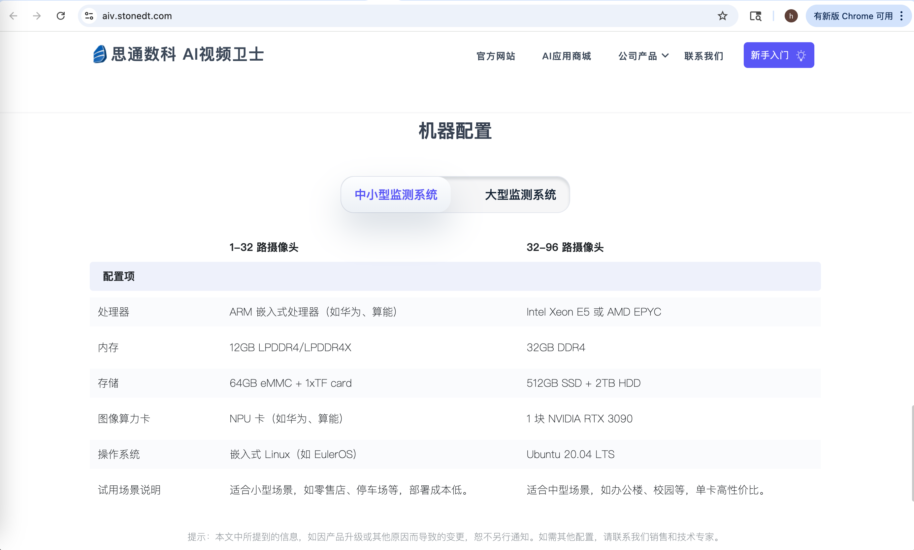The height and width of the screenshot is (550, 914).
Task: Click the browser forward arrow
Action: click(37, 16)
